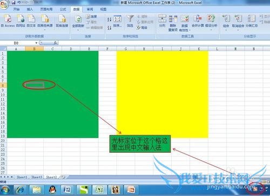The width and height of the screenshot is (270, 196).
Task: Open the Review (审阅) tab
Action: click(x=90, y=9)
